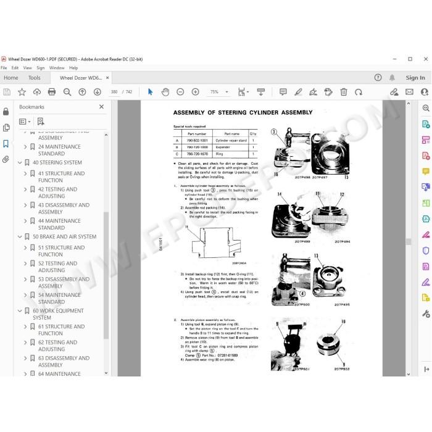Viewport: 432px width, 432px height.
Task: Switch to the Home tab
Action: point(11,78)
